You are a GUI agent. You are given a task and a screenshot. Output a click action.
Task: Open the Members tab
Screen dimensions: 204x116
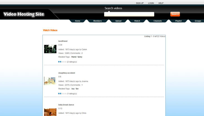click(98, 21)
